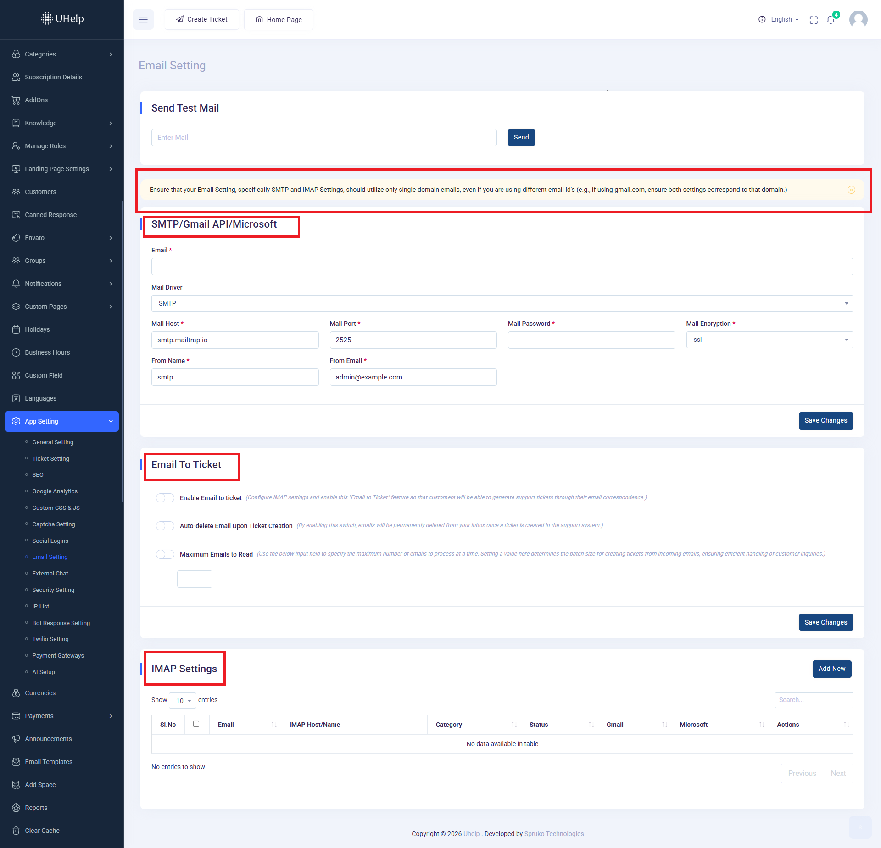Check the select-all checkbox in IMAP table

(196, 724)
